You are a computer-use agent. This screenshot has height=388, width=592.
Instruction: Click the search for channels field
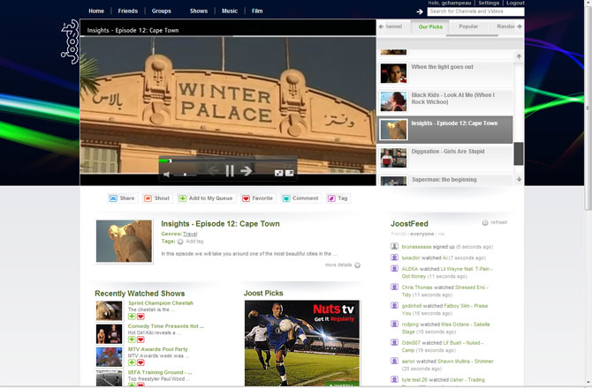(x=475, y=11)
